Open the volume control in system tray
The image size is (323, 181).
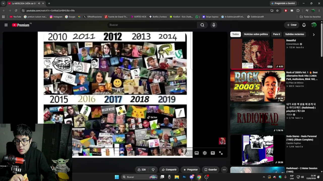[x=302, y=177]
